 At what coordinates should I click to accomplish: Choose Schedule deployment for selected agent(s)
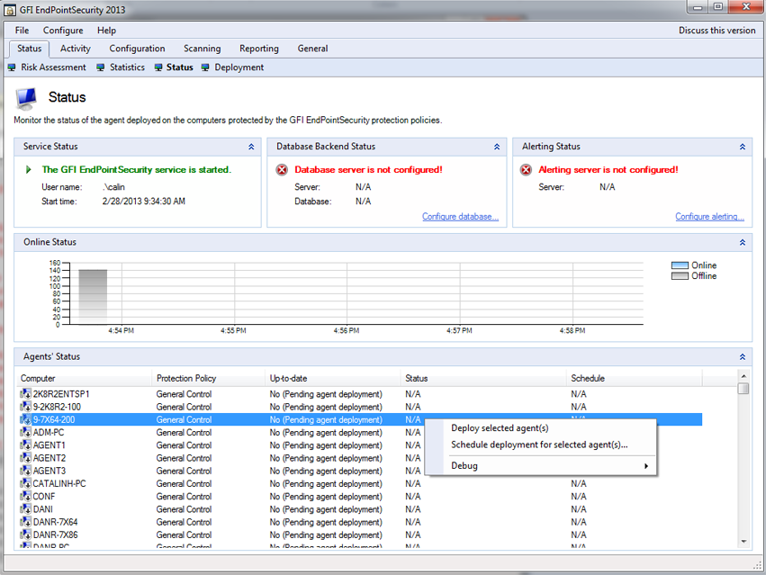(539, 445)
